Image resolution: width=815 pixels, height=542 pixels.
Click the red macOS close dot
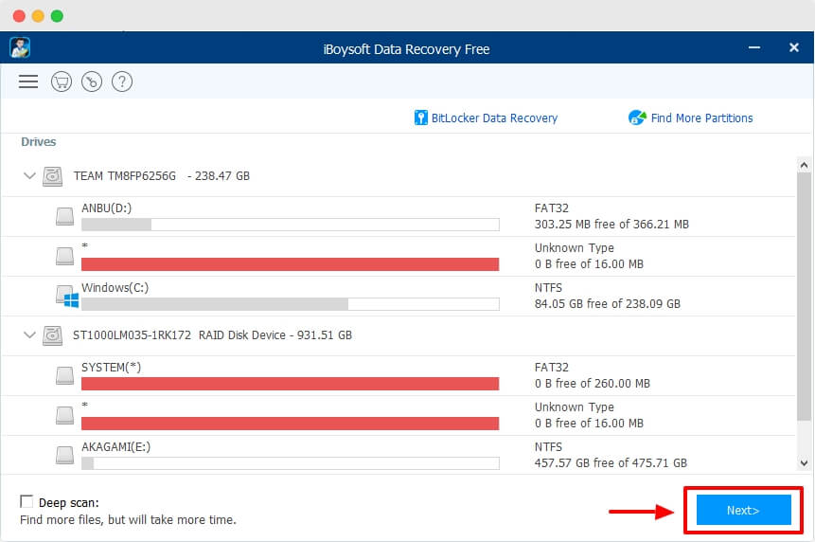pyautogui.click(x=19, y=16)
